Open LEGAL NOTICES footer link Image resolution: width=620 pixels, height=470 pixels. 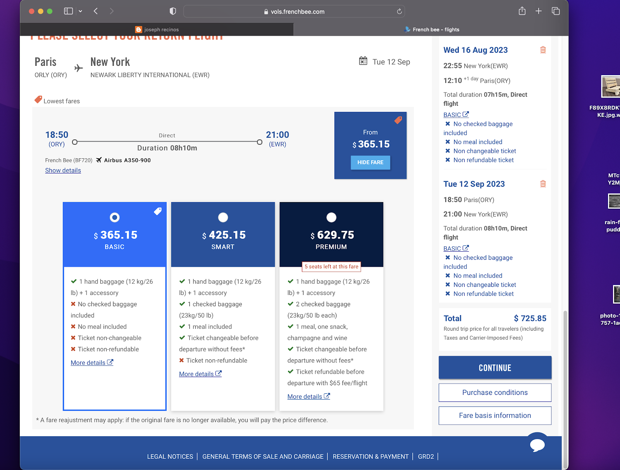170,456
